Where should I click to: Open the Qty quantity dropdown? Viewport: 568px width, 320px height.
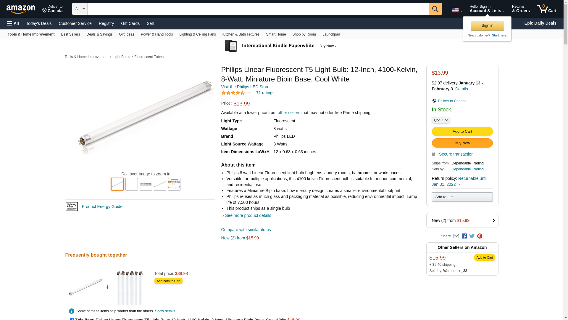point(440,120)
